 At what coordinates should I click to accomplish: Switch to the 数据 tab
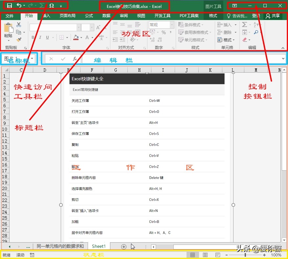[106, 16]
